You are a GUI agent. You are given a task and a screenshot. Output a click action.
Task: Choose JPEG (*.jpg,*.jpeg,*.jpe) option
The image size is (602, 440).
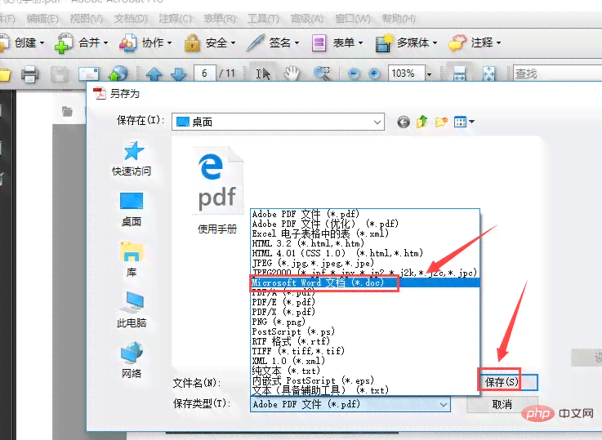point(365,263)
